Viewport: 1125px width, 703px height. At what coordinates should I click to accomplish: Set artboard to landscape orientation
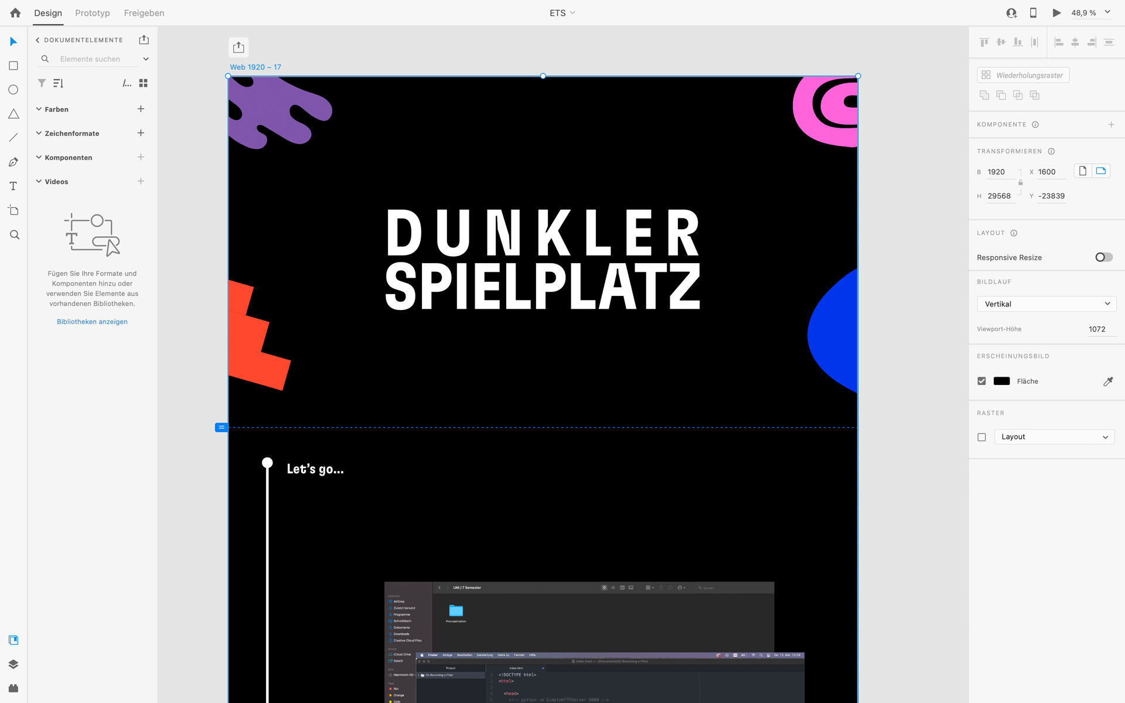click(1101, 171)
